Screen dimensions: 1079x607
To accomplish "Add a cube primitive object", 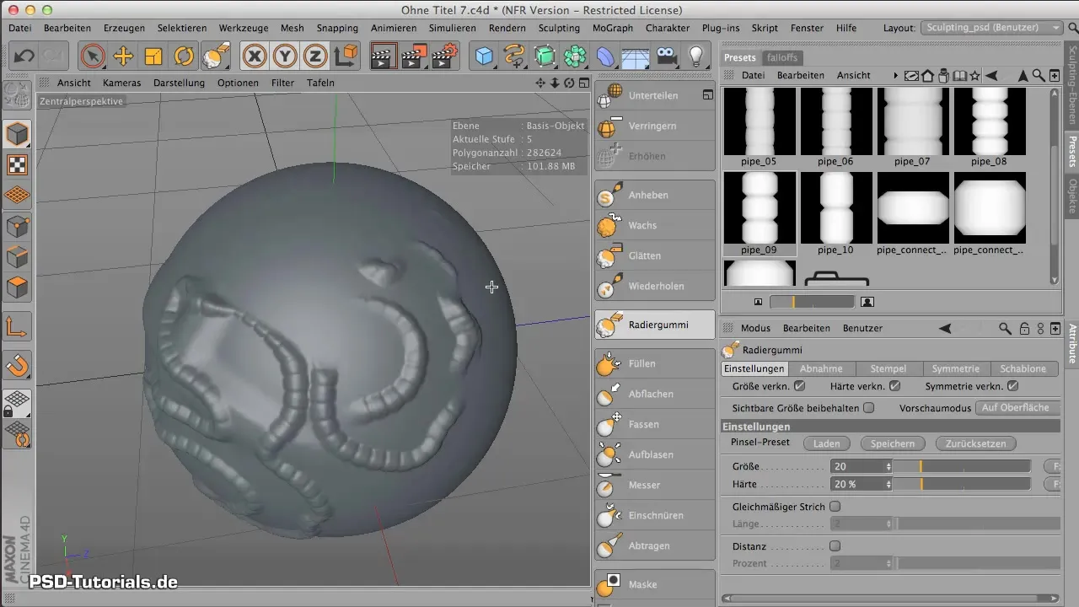I will (x=484, y=56).
